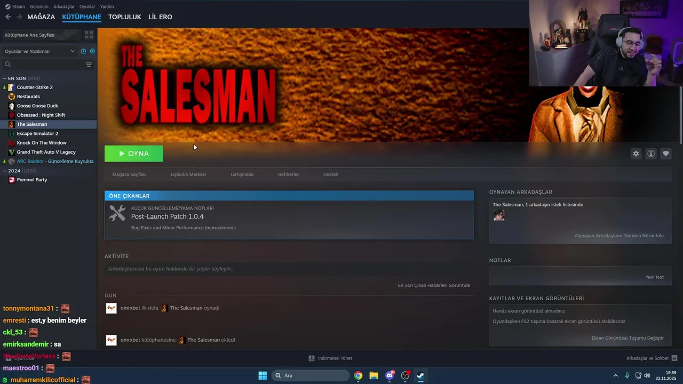Screen dimensions: 683x384
Task: Toggle library grid view icon
Action: 89,35
